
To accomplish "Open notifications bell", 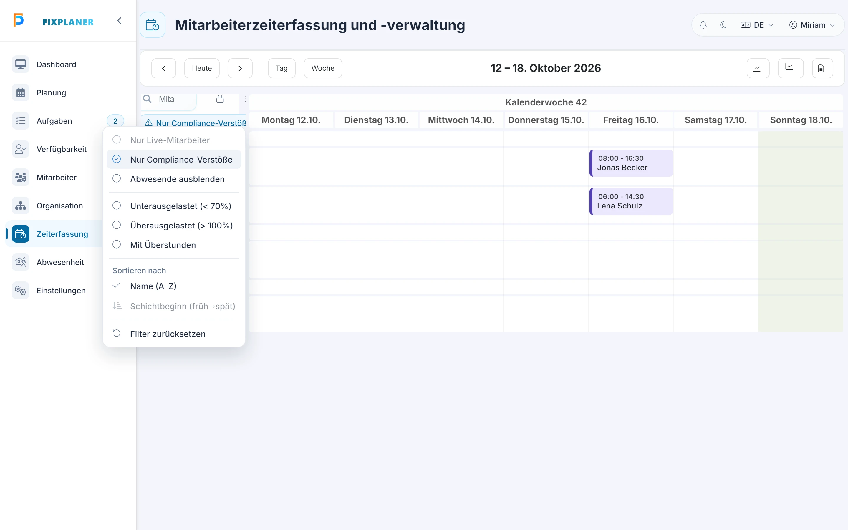I will coord(703,25).
